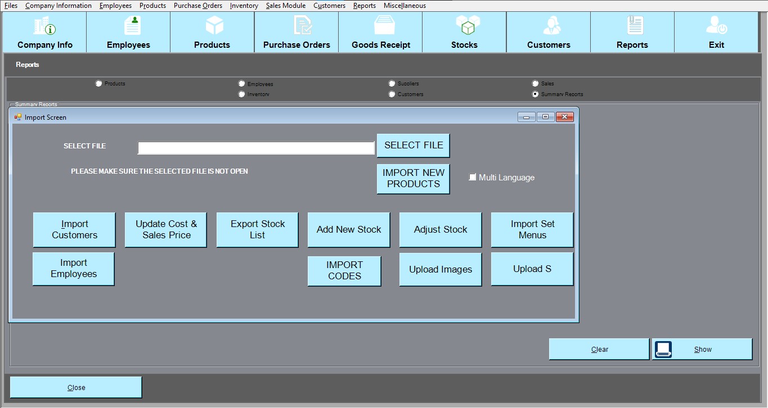
Task: Click the select file path text field
Action: [256, 148]
